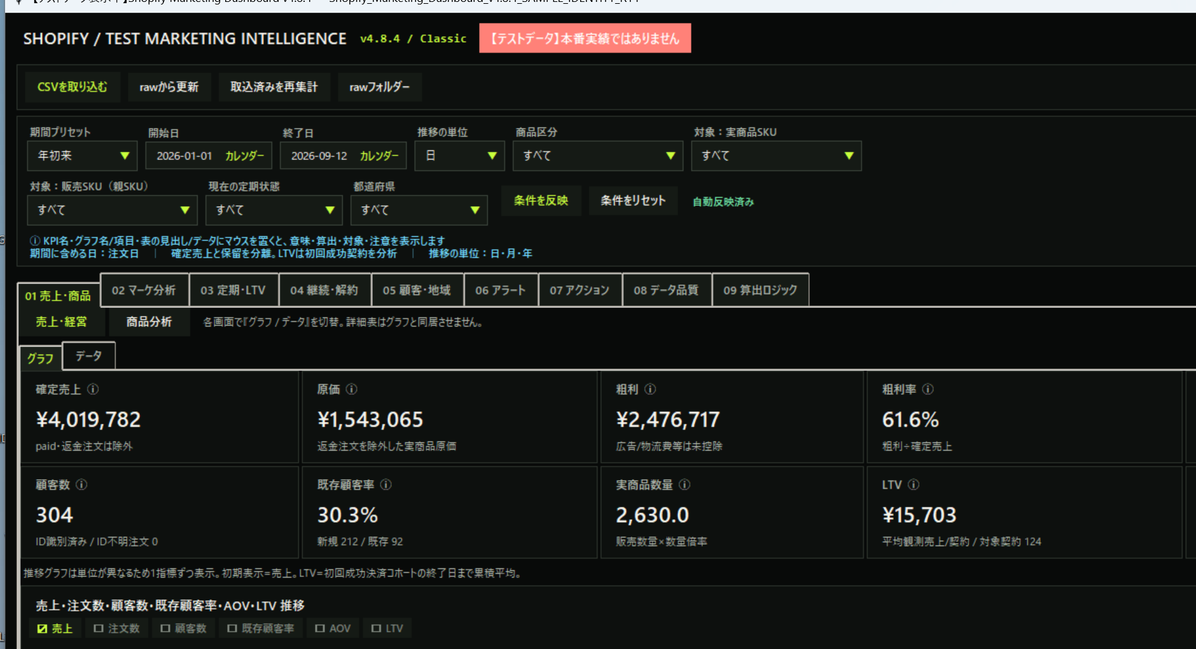Open the 現在の定期状態 dropdown
This screenshot has height=649, width=1196.
274,210
